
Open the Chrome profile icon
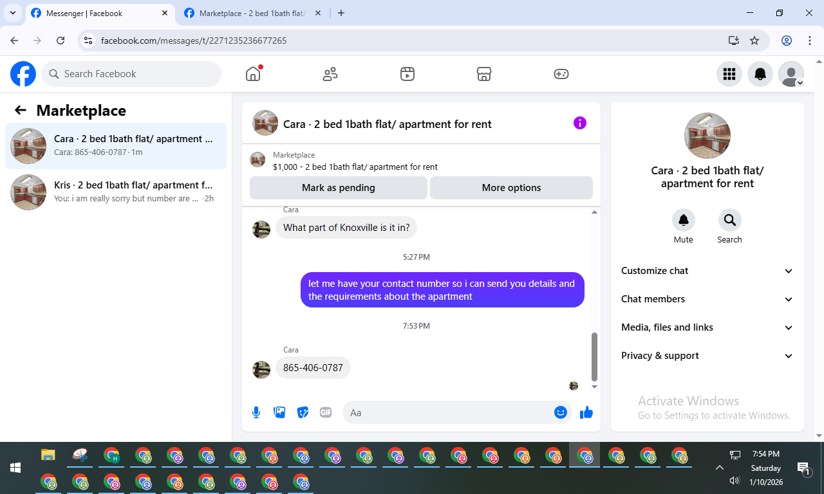click(787, 41)
